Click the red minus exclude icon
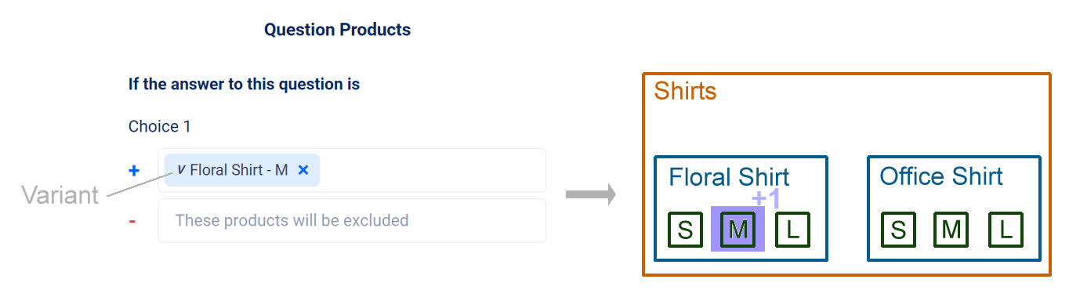1069x290 pixels. click(132, 222)
